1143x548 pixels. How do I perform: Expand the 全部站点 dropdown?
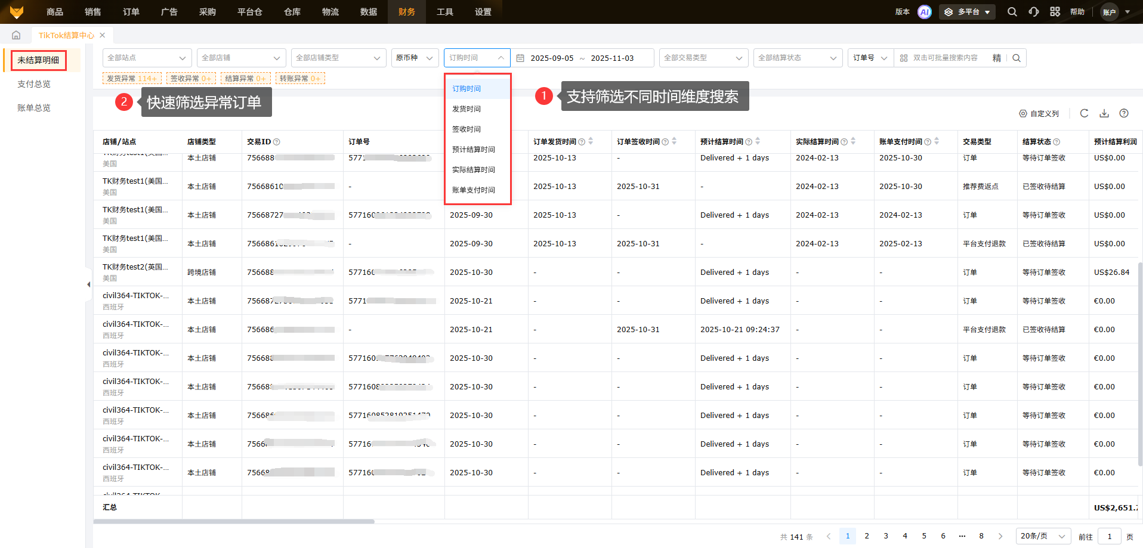point(147,58)
